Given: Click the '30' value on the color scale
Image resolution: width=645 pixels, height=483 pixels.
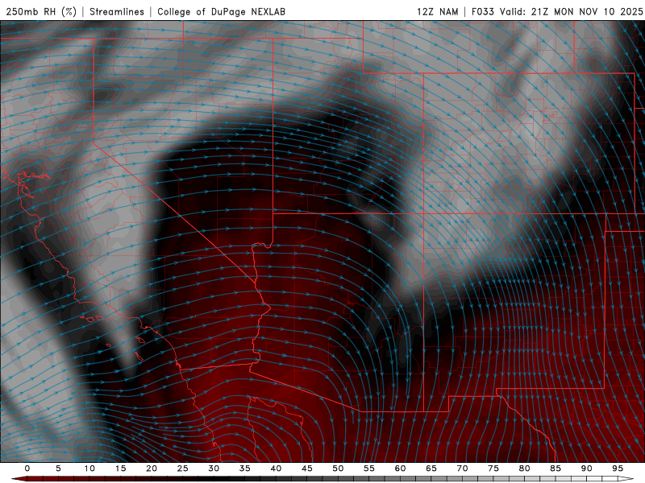Looking at the screenshot, I should (214, 469).
